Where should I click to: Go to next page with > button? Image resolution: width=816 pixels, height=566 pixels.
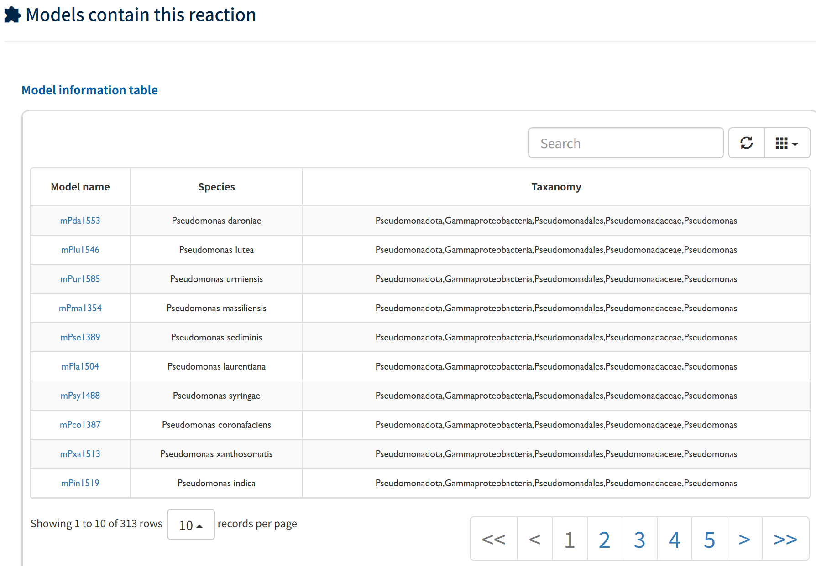(x=744, y=539)
